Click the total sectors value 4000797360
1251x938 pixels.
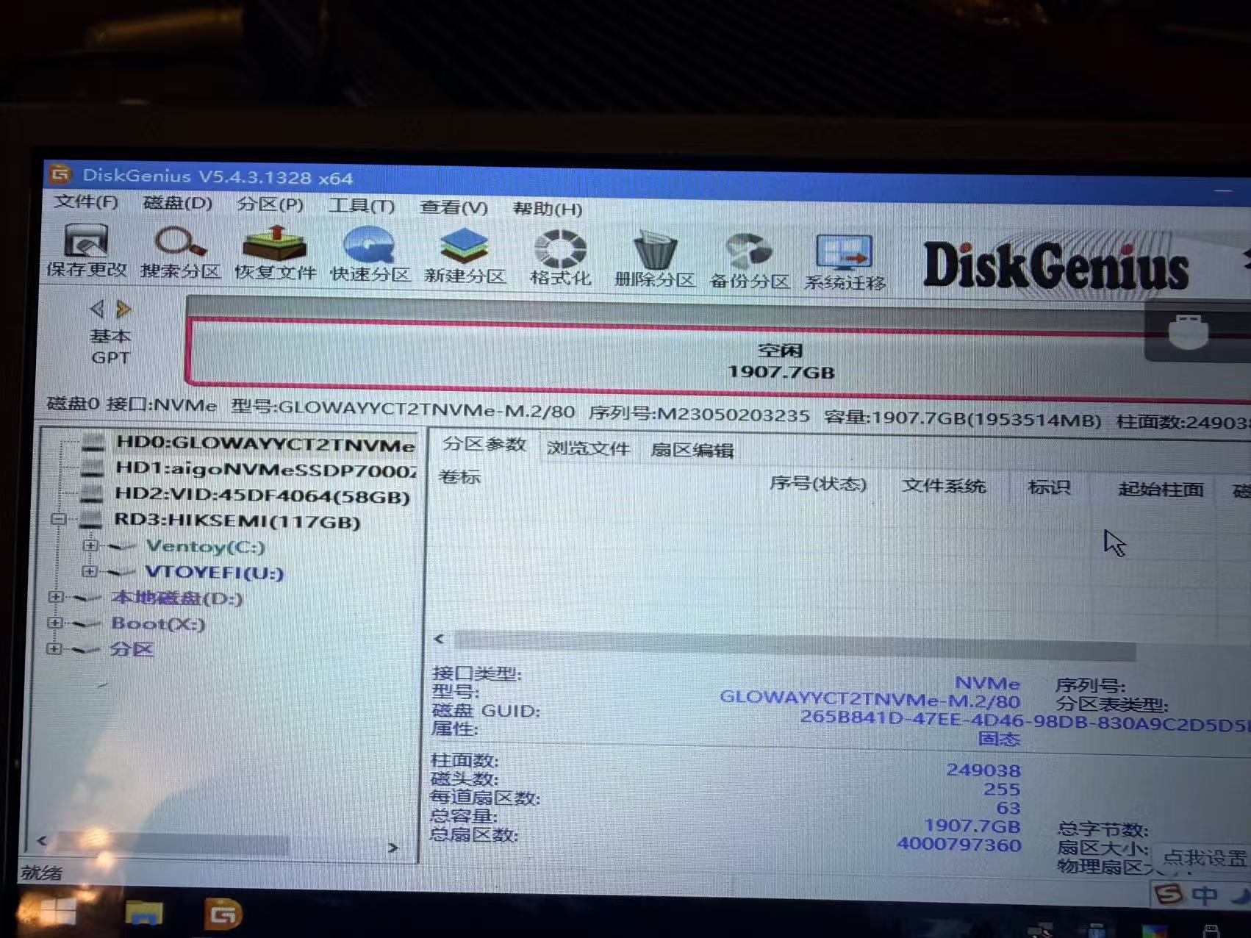[x=959, y=845]
